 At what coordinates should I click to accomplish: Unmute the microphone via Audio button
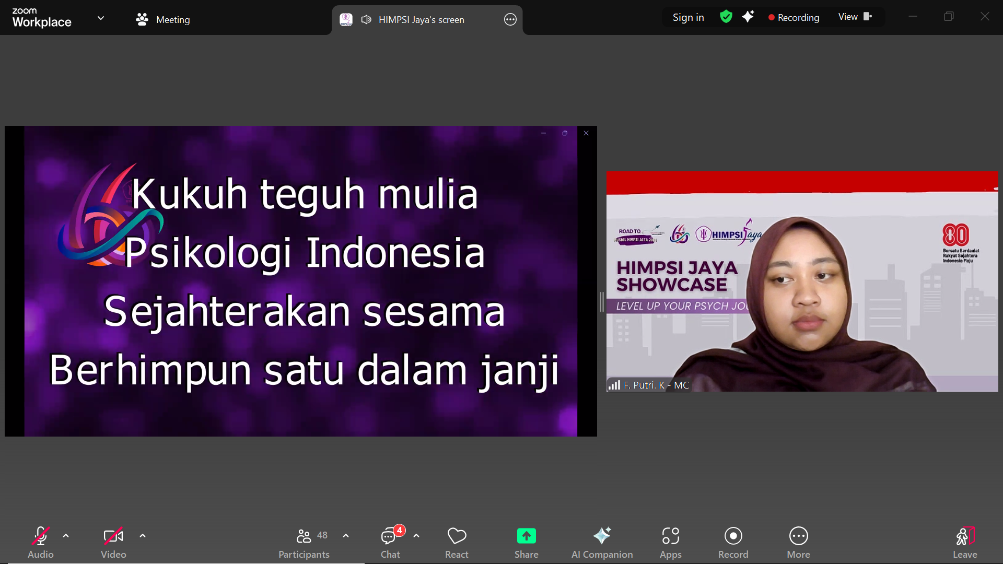pyautogui.click(x=41, y=543)
